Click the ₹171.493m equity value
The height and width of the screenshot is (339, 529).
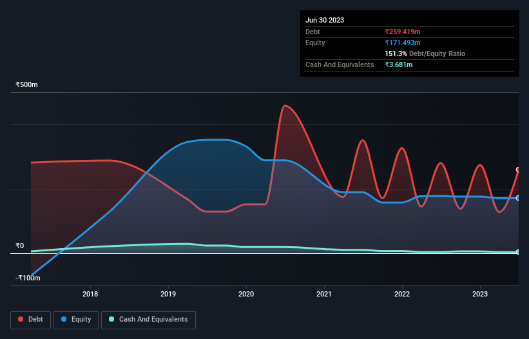(403, 43)
